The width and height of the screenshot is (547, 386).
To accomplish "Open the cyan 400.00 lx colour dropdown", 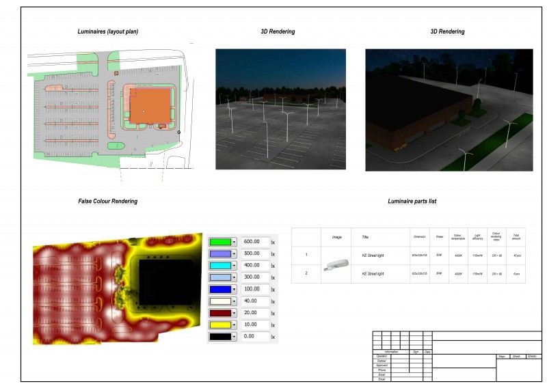I will (x=234, y=266).
